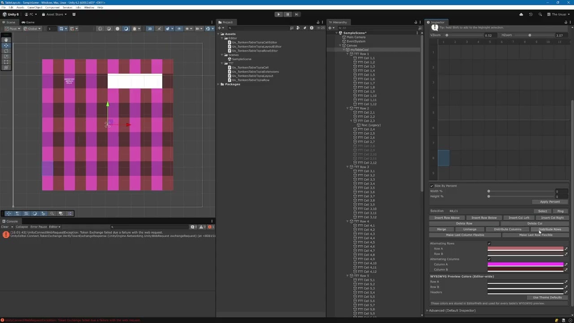Open the Asset Store dropdown
The height and width of the screenshot is (323, 574).
coord(54,14)
